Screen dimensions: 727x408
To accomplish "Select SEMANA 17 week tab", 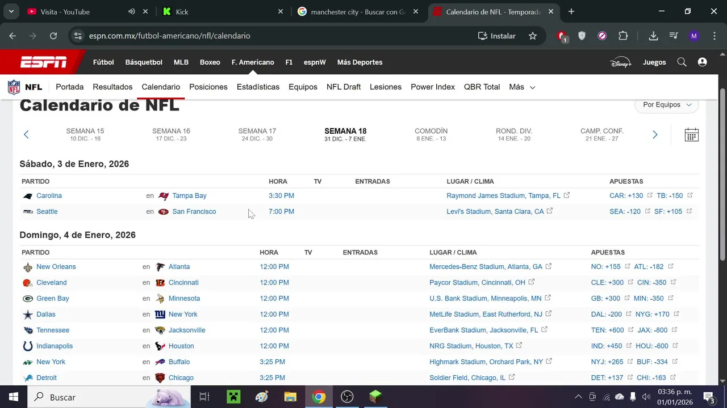I will (257, 134).
